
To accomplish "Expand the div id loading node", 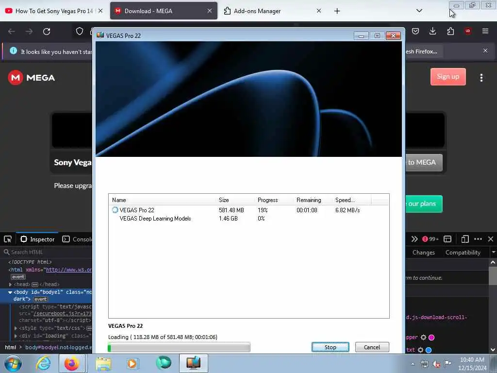I will click(16, 336).
